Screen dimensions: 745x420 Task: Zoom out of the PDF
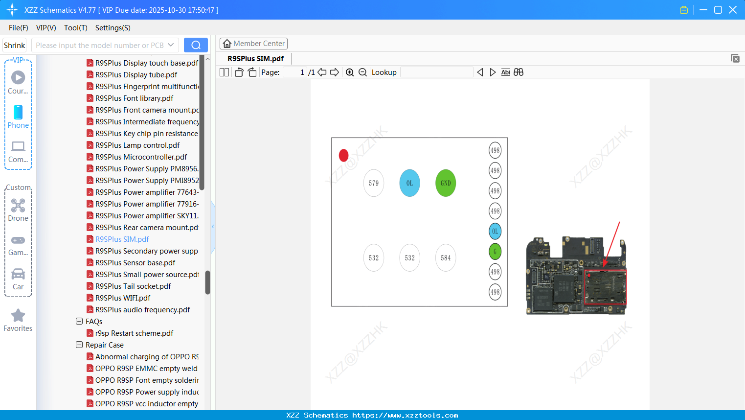(362, 72)
